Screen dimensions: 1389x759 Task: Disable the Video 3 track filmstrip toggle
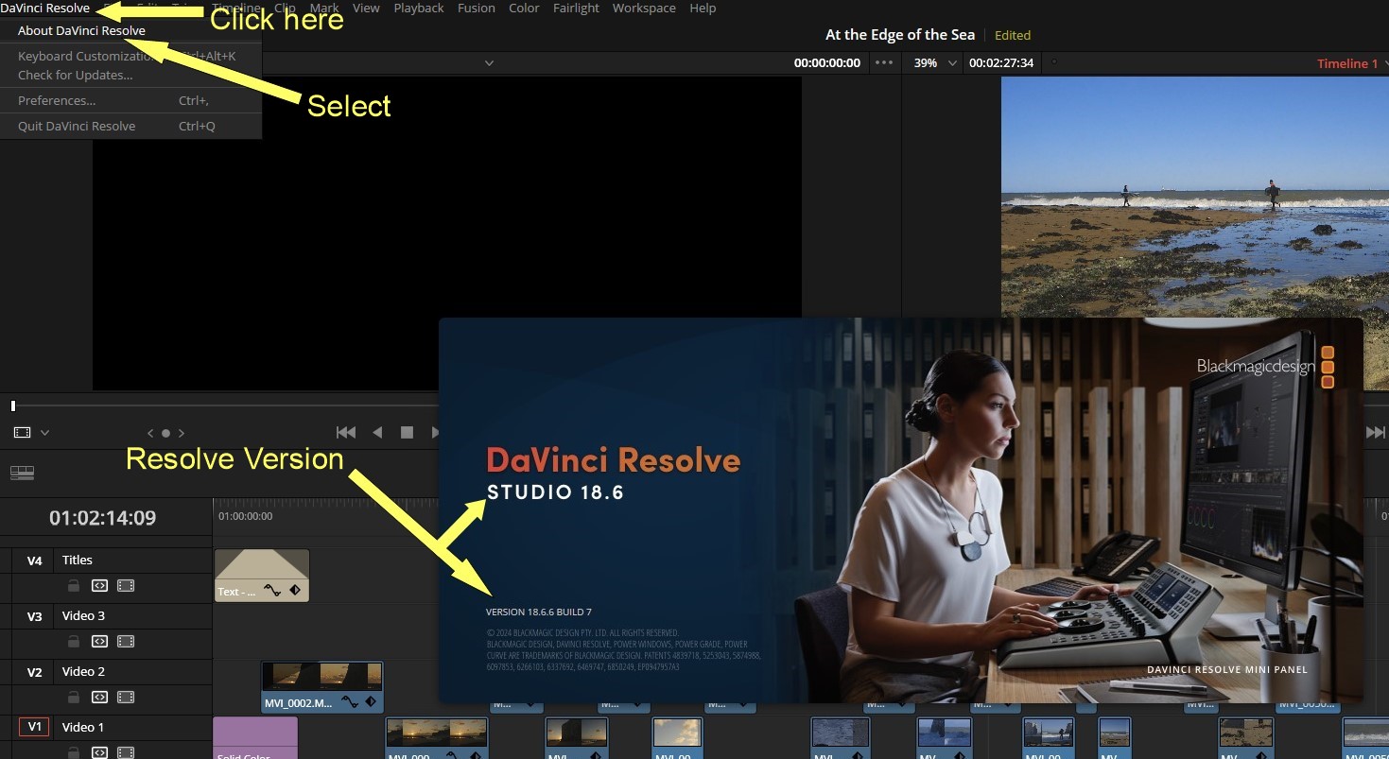126,642
